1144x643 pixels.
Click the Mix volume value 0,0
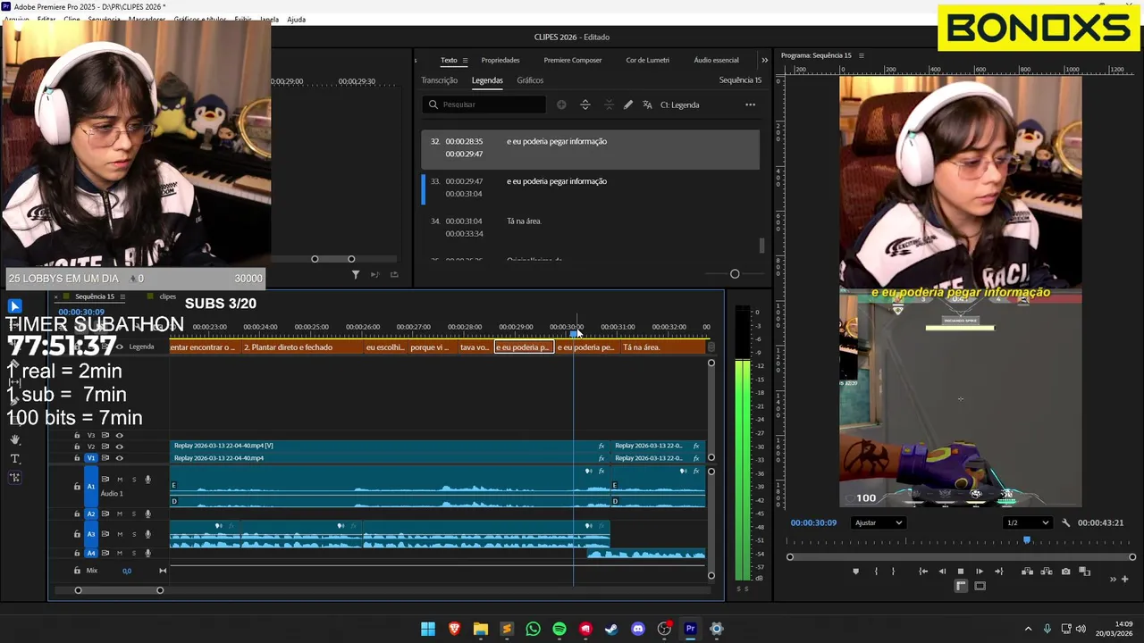pyautogui.click(x=127, y=571)
